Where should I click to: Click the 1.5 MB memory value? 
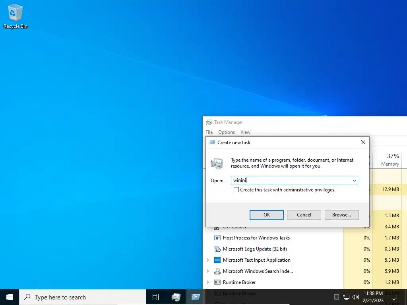tap(391, 216)
